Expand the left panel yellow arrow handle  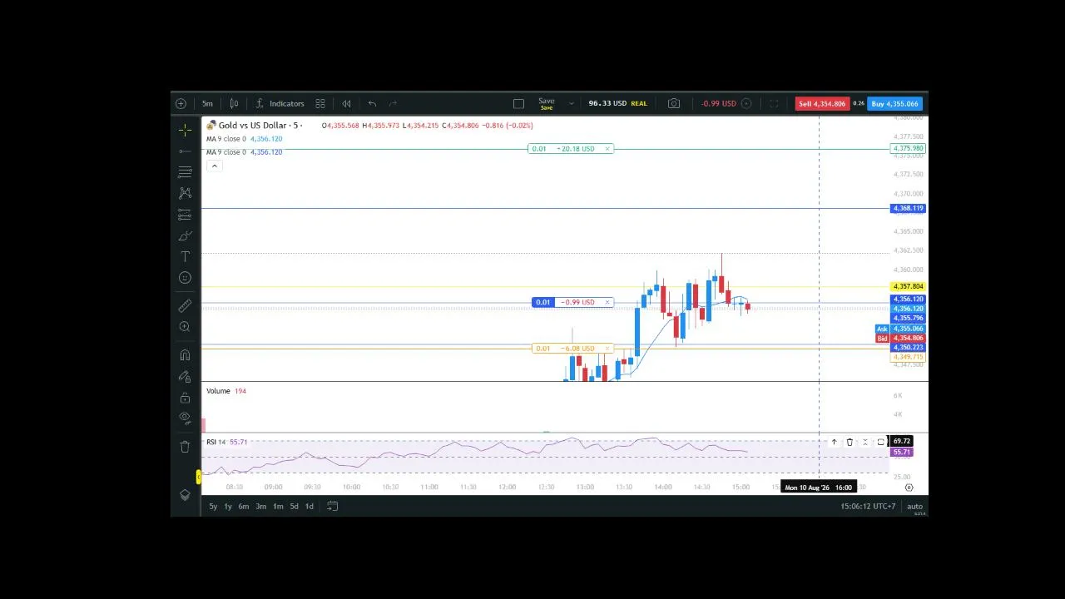tap(198, 477)
